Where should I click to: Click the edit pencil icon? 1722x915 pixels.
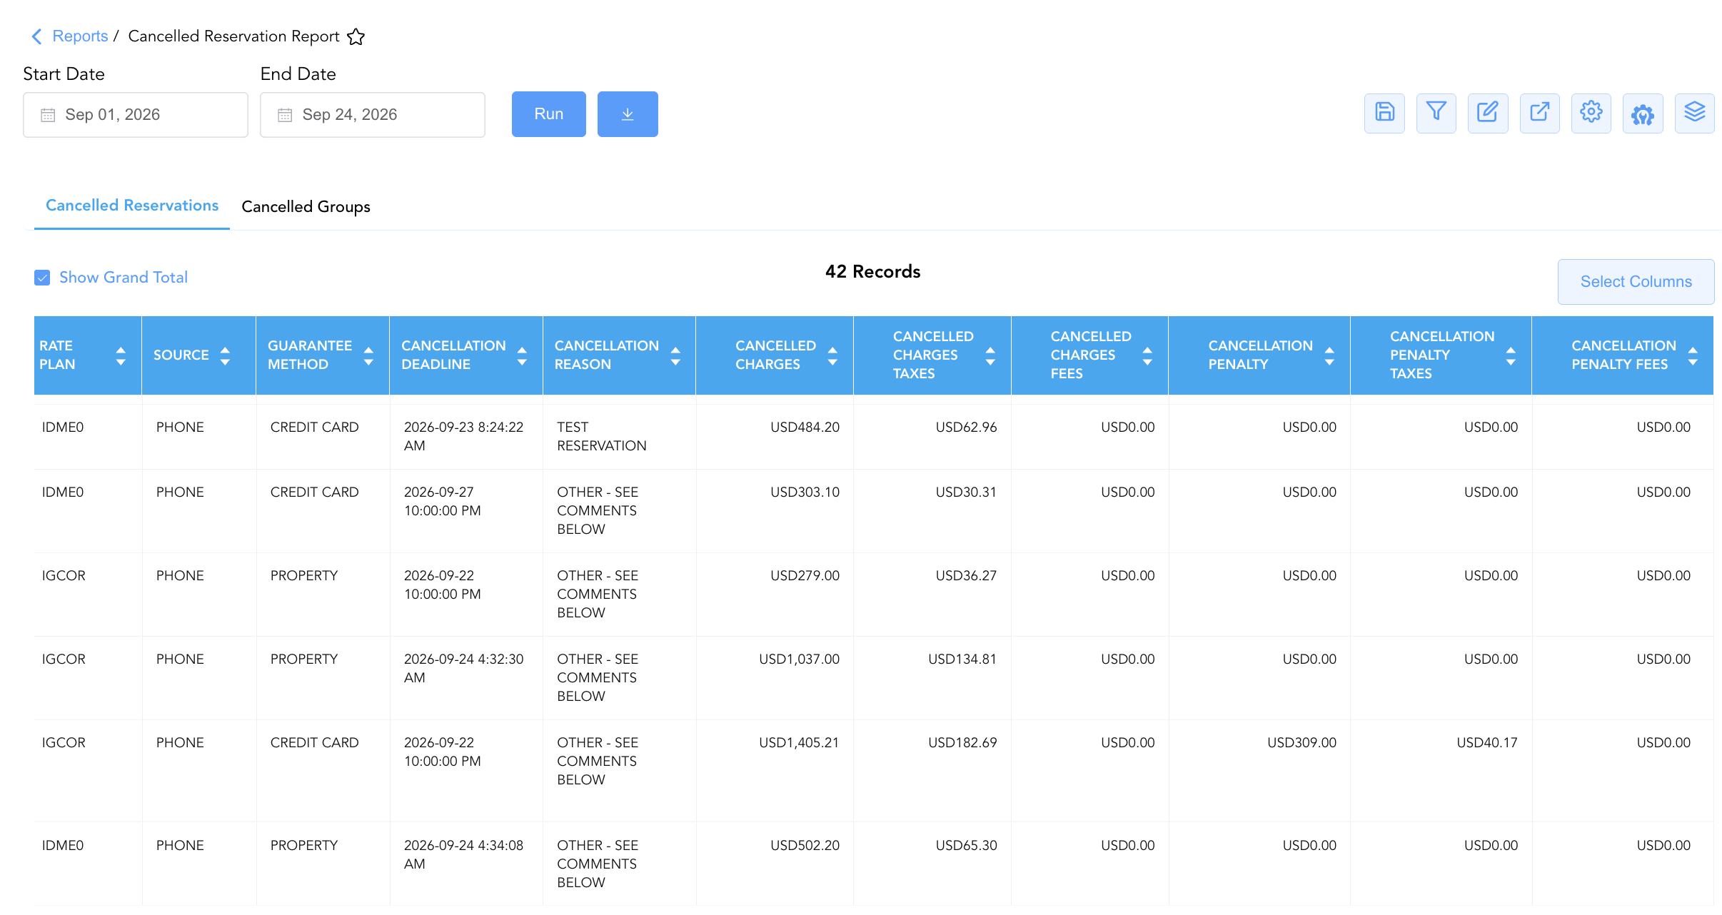pos(1488,113)
